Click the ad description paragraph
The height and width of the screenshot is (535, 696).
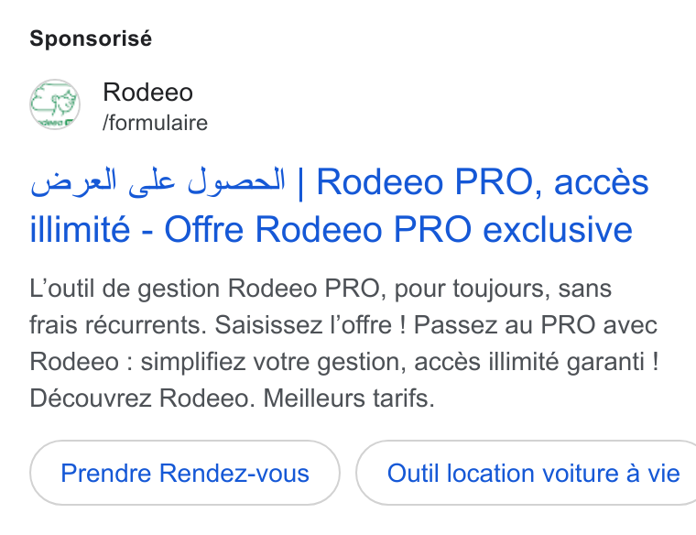(344, 343)
